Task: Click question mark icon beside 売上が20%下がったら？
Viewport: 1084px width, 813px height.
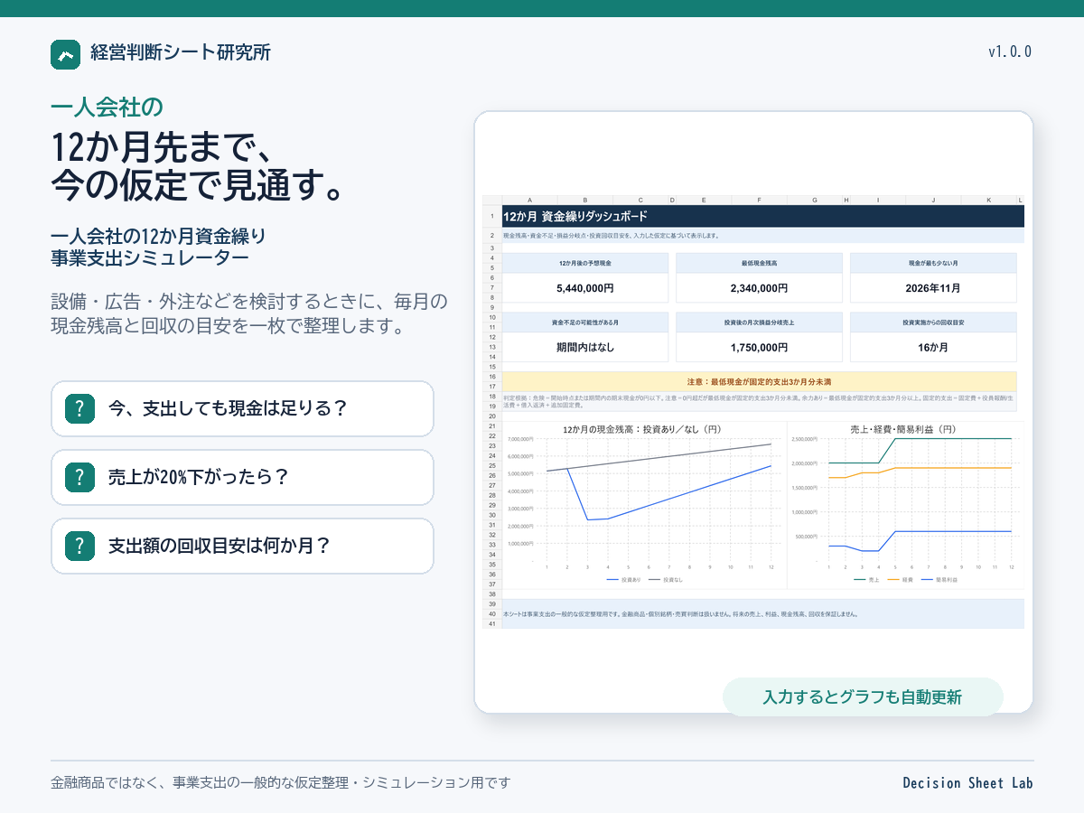Action: click(x=80, y=477)
